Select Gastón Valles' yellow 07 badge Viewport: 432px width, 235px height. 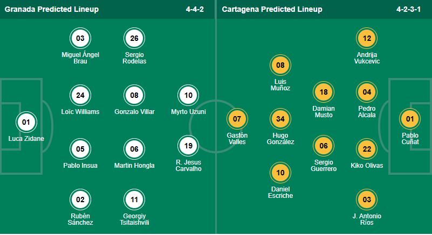tap(237, 119)
